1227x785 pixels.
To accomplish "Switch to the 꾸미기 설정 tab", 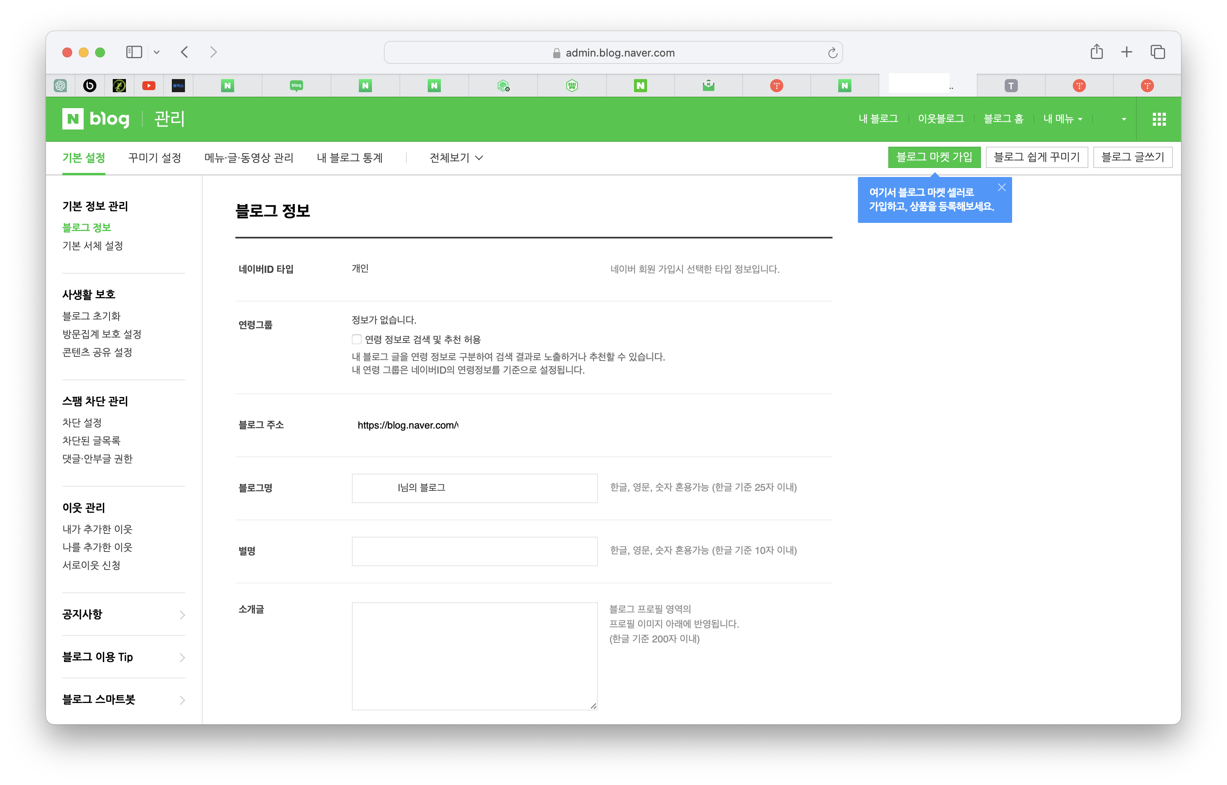I will (x=155, y=158).
